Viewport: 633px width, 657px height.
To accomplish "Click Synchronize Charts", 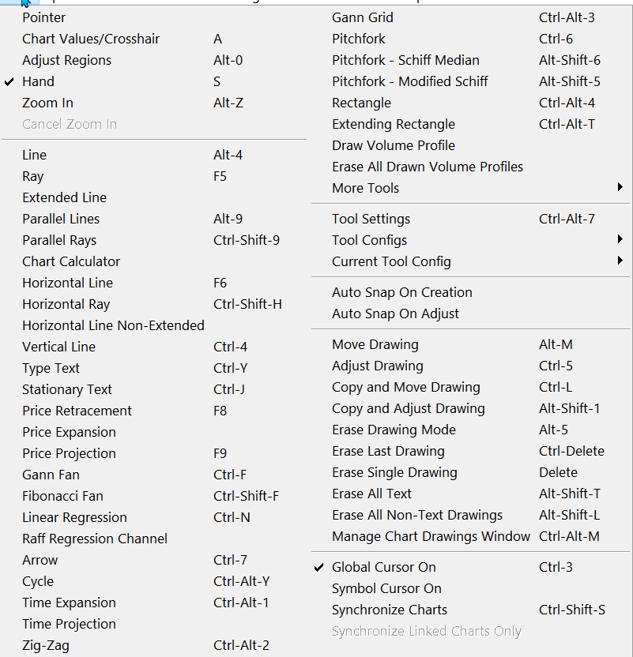I will click(390, 610).
